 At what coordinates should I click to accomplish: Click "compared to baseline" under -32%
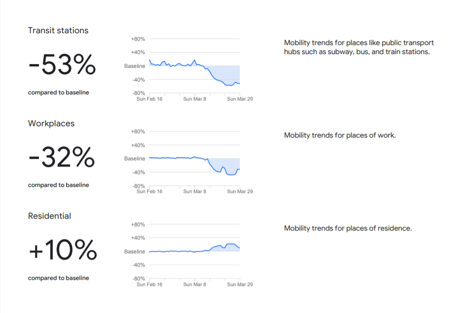point(58,185)
